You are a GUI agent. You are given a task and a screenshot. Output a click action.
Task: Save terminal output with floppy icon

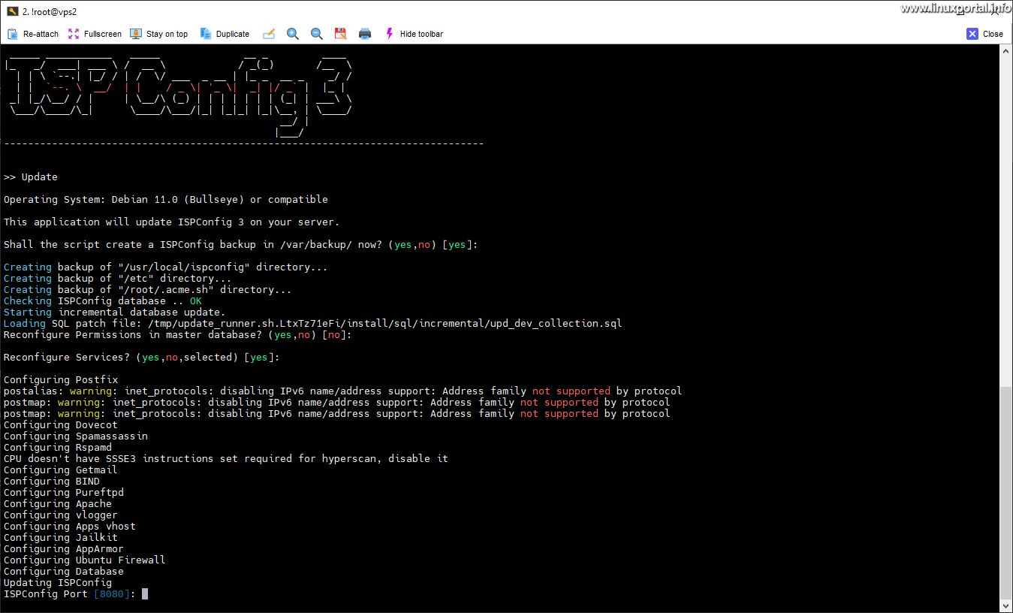point(340,34)
